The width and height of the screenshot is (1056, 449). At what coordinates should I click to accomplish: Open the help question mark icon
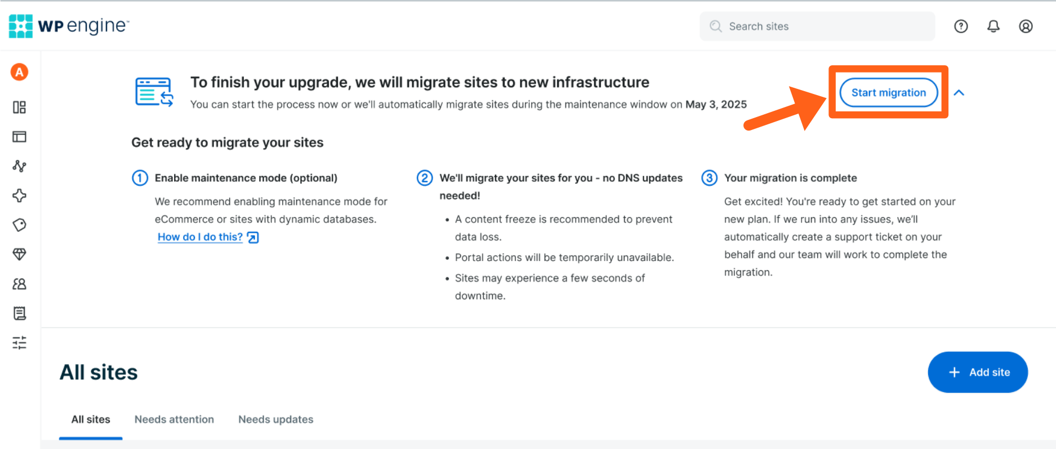pyautogui.click(x=961, y=26)
